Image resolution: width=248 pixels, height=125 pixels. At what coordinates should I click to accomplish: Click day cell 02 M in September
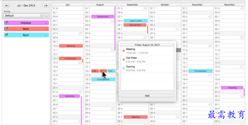[133, 12]
